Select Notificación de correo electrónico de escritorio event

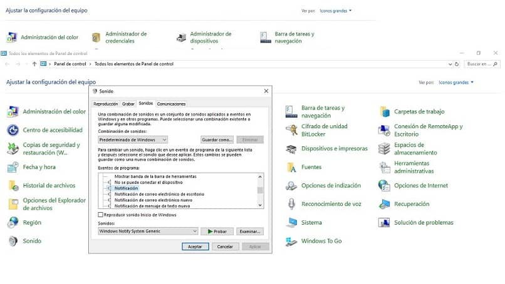click(159, 195)
